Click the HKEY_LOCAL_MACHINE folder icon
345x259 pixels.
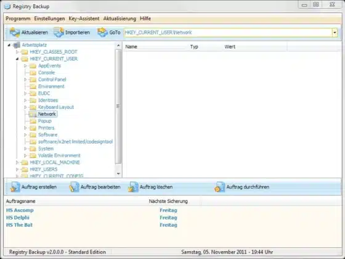25,163
